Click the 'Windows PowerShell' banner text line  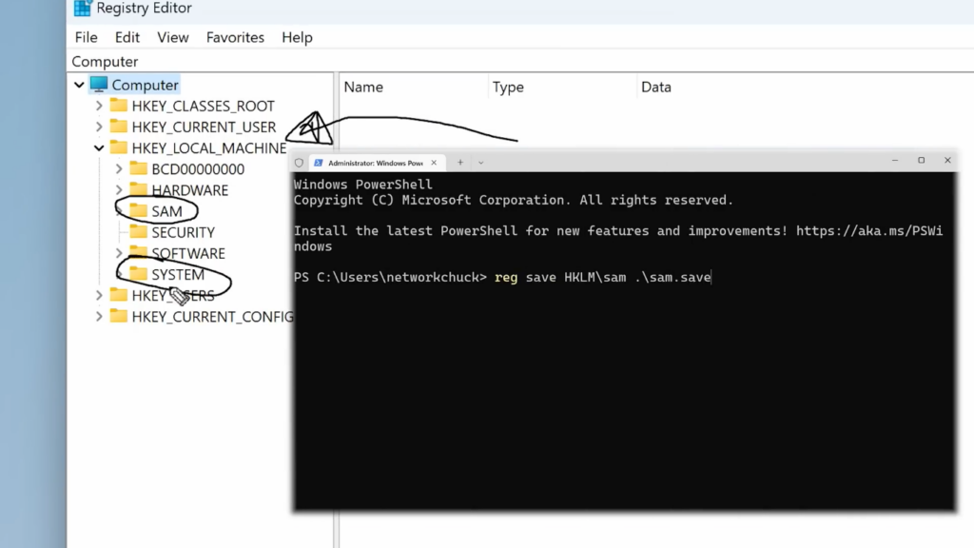click(362, 185)
